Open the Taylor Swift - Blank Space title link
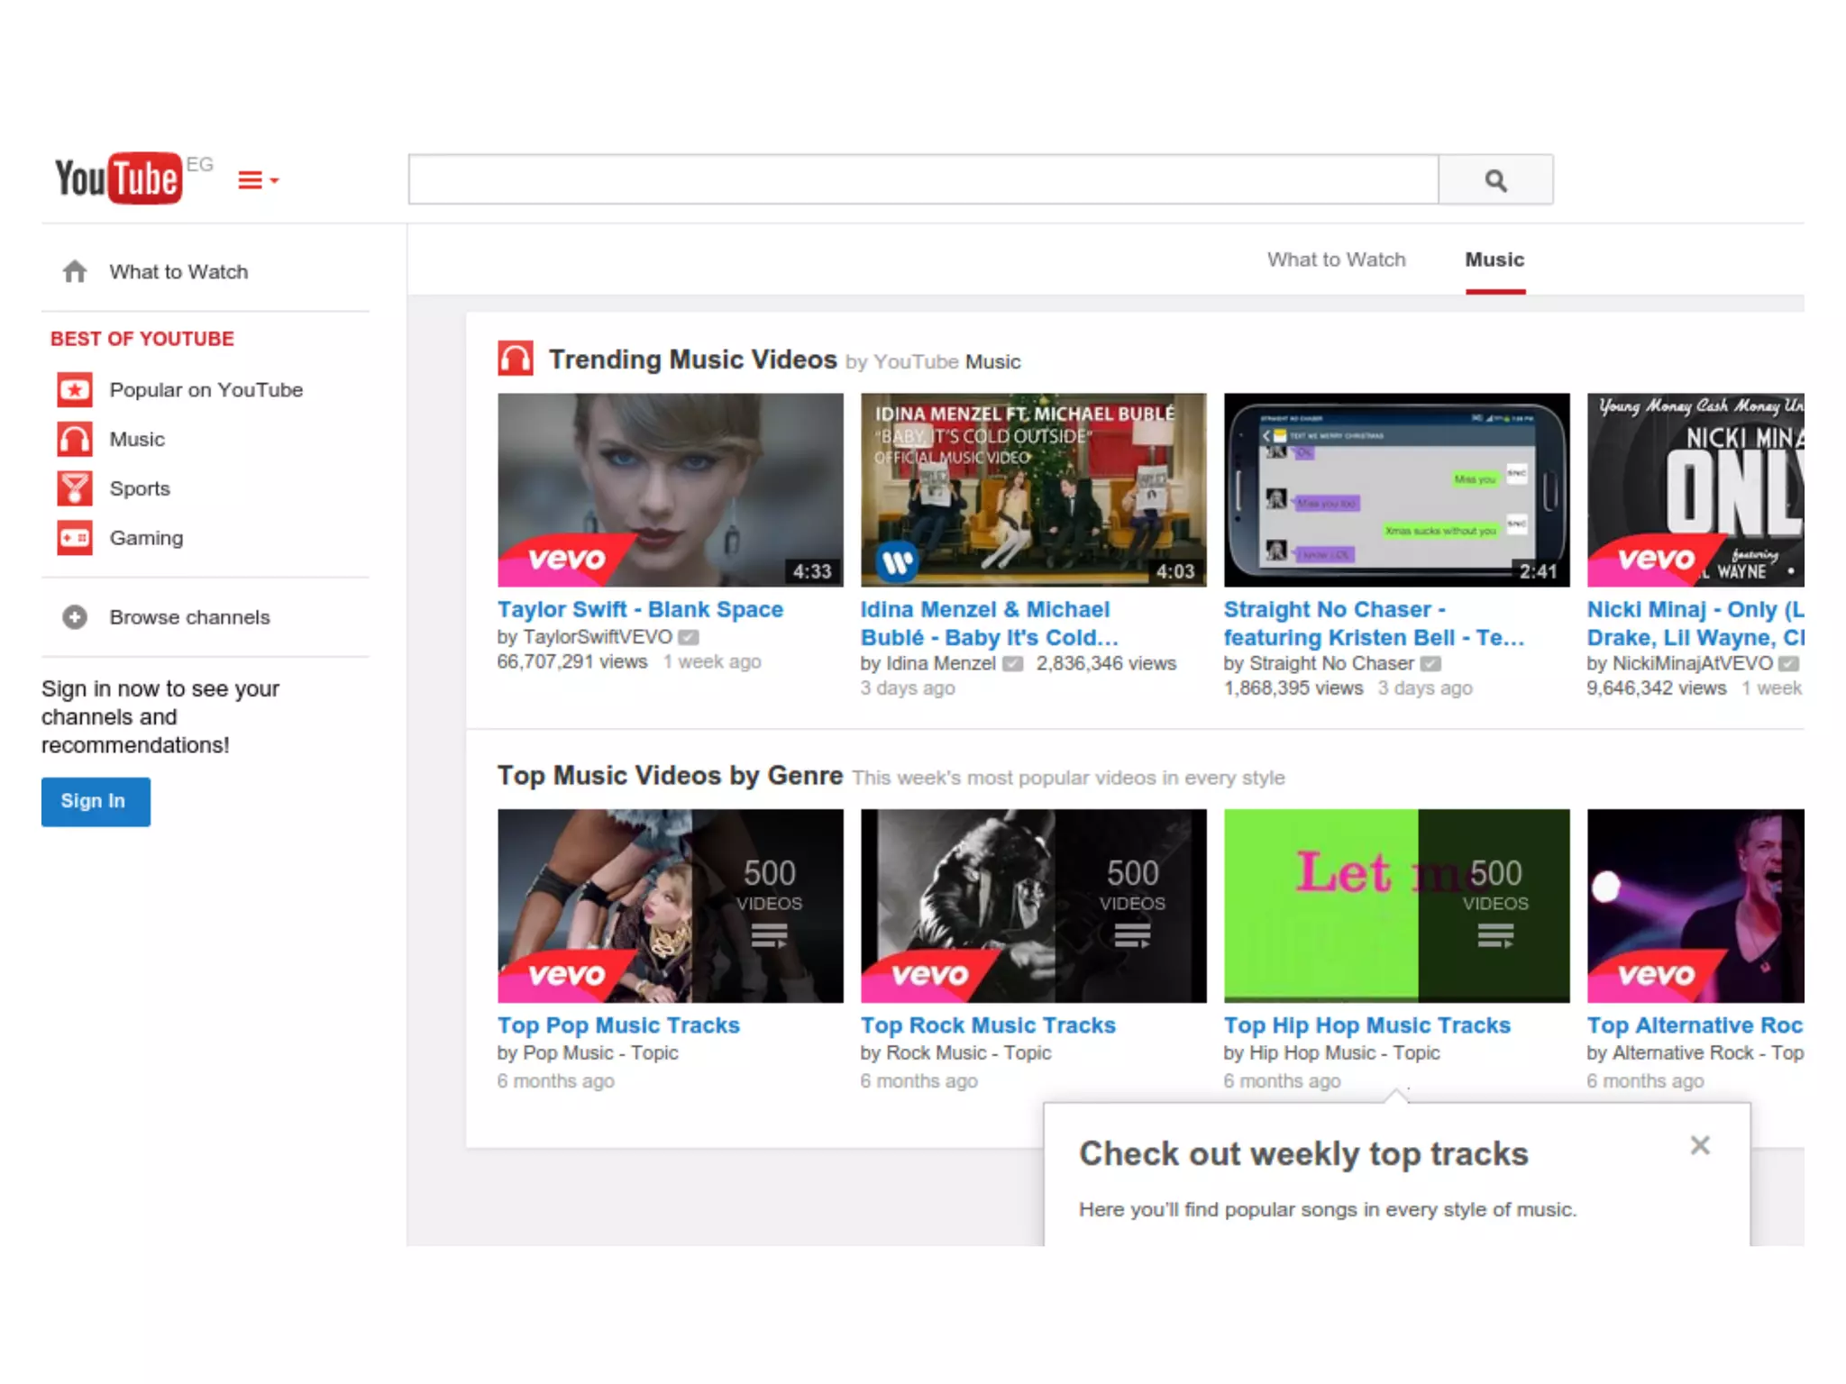1846x1384 pixels. click(640, 610)
